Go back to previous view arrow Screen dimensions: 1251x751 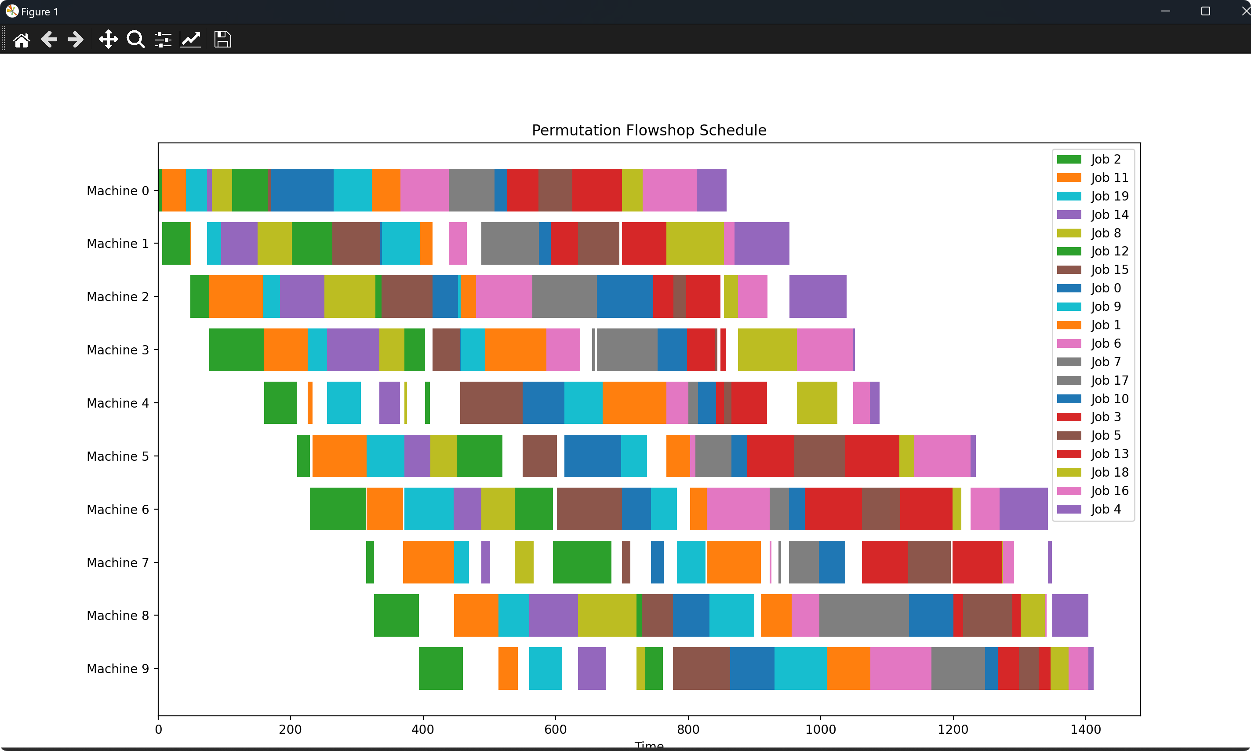click(x=48, y=40)
